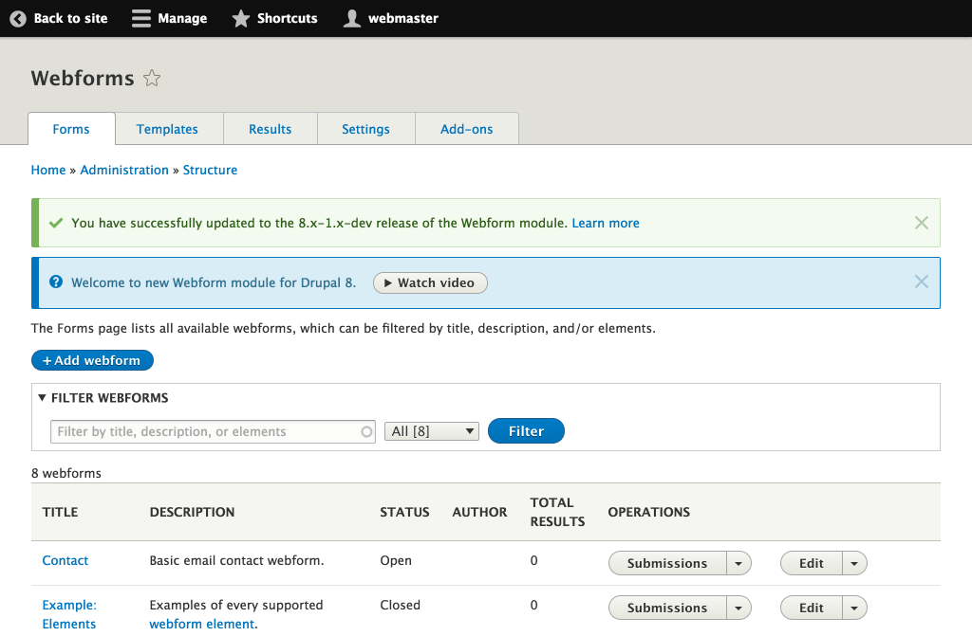Click the Back to site arrow icon
The image size is (972, 636).
coord(18,19)
